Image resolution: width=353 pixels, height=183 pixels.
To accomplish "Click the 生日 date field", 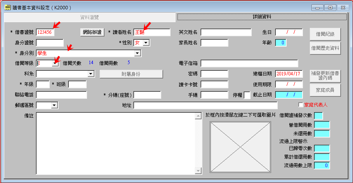I will (x=289, y=32).
